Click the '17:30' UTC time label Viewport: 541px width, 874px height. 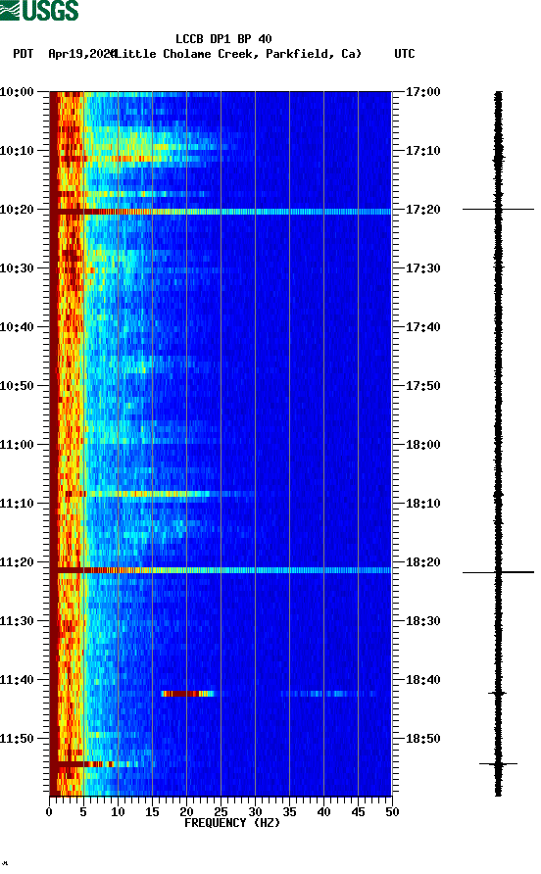(x=422, y=268)
